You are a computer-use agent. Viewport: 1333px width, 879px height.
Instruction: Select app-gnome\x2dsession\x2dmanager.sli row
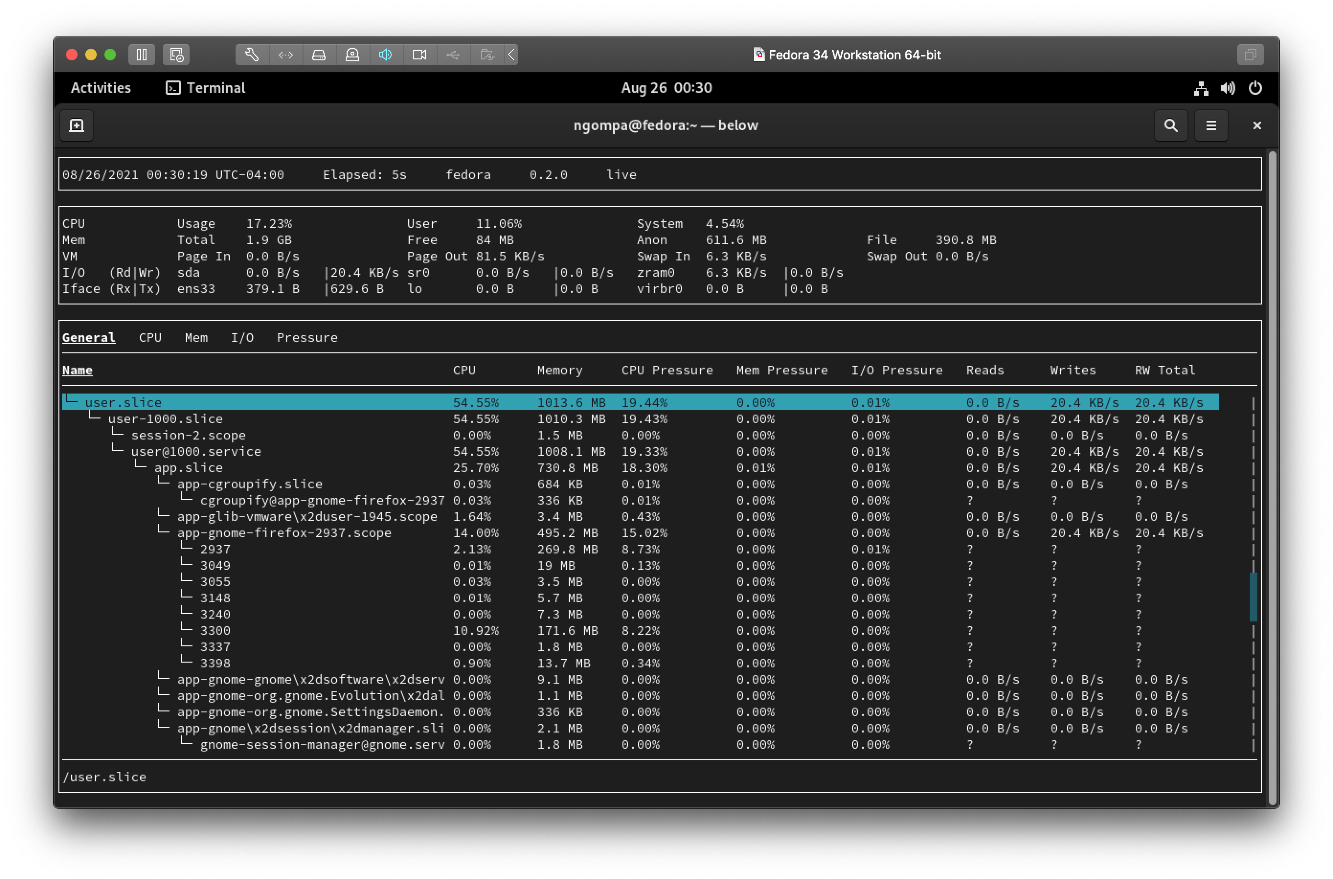[640, 728]
